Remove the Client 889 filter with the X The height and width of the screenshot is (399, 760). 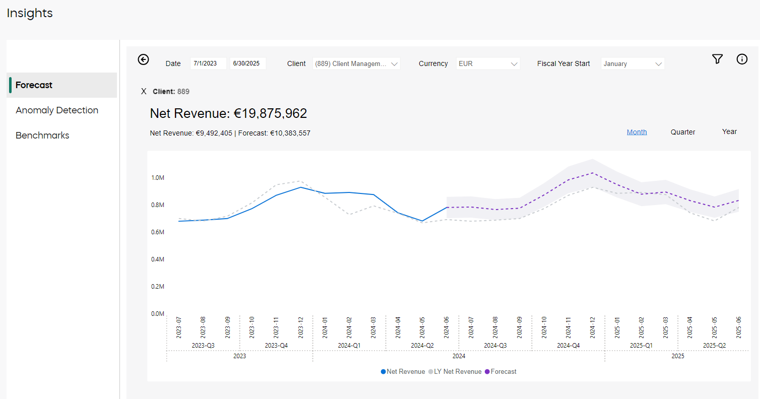pyautogui.click(x=144, y=91)
